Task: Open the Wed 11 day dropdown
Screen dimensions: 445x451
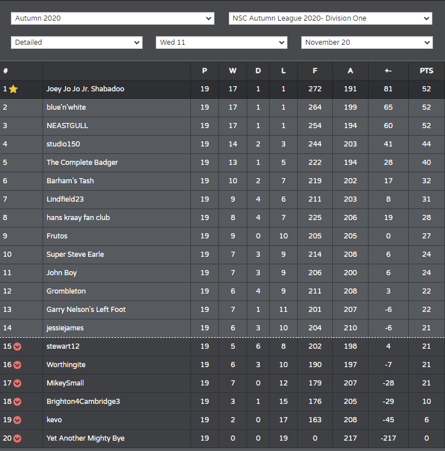Action: [221, 43]
